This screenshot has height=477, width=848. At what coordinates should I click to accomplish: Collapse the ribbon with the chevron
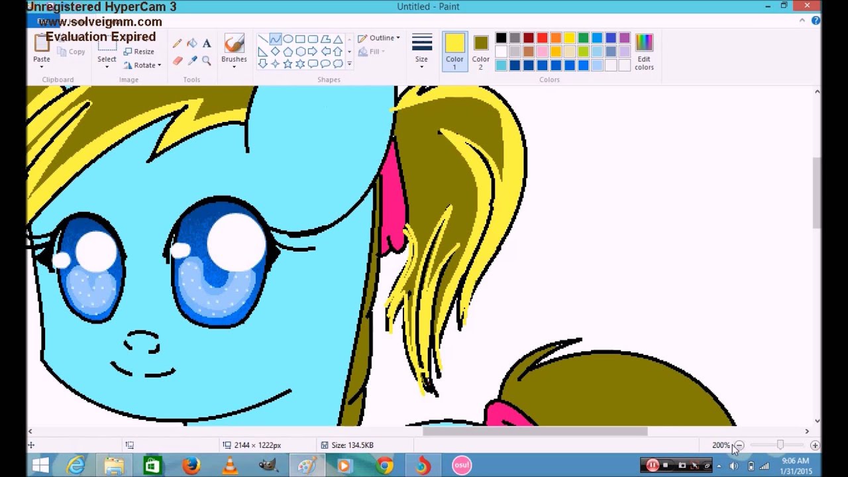[804, 21]
